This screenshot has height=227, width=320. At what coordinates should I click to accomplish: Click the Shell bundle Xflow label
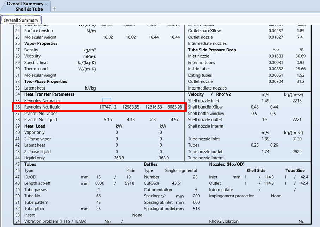(205, 107)
